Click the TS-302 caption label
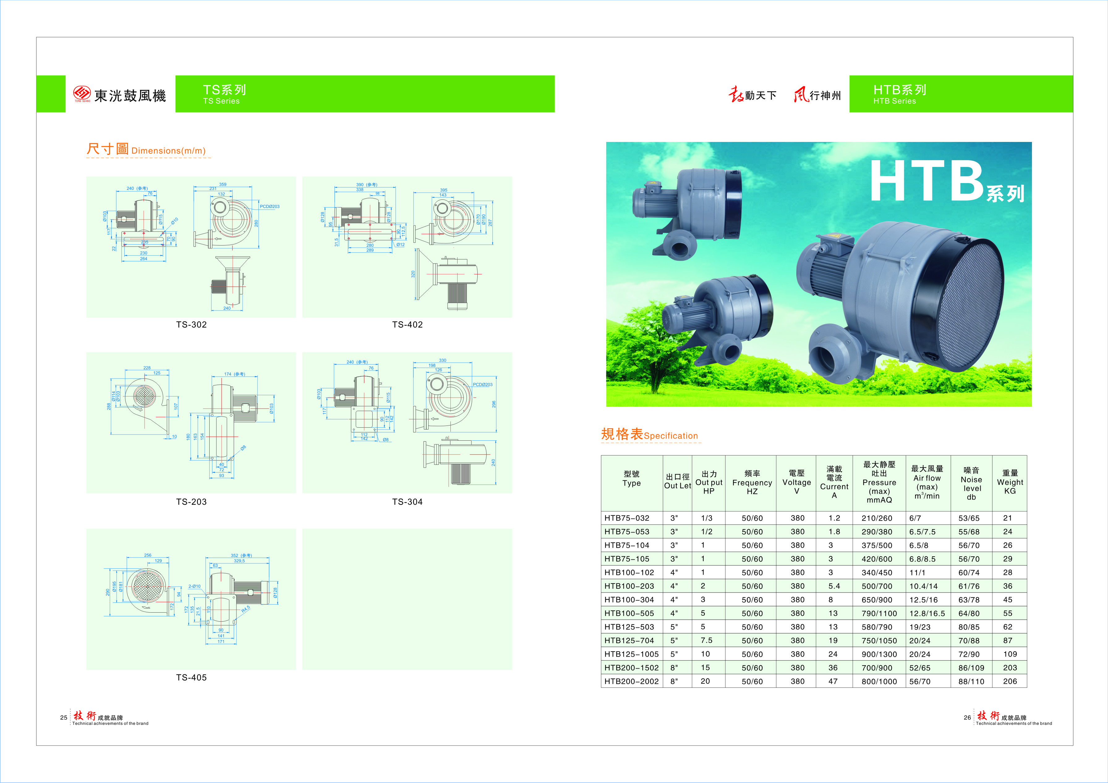Image resolution: width=1108 pixels, height=783 pixels. [x=191, y=324]
